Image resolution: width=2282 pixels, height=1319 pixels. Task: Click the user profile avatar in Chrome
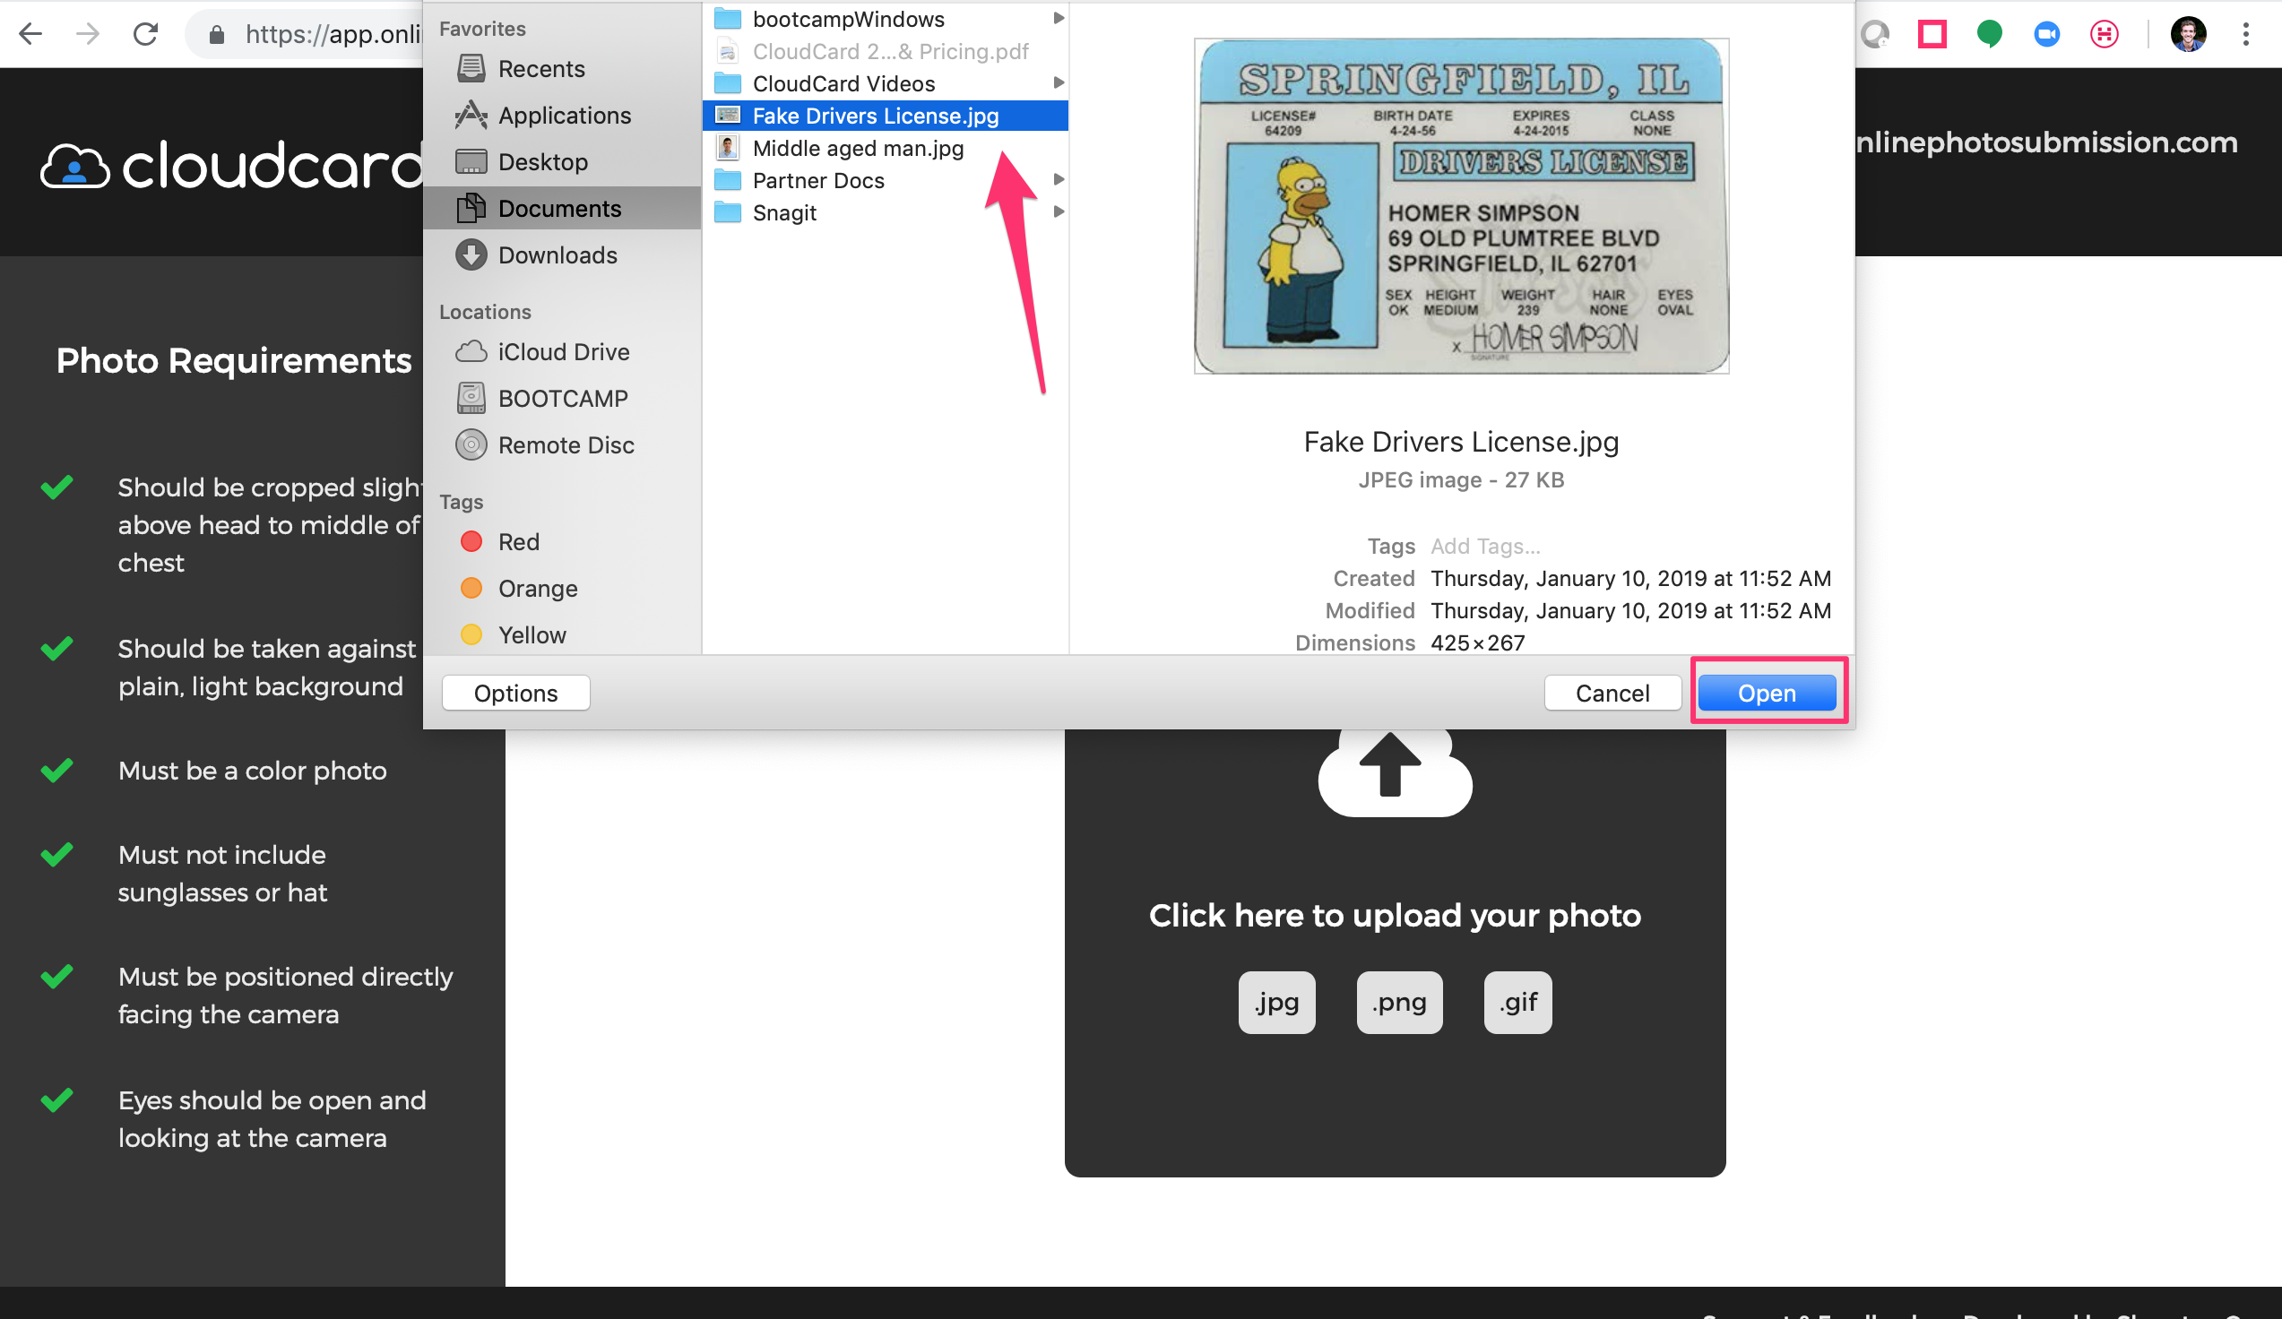pos(2188,34)
